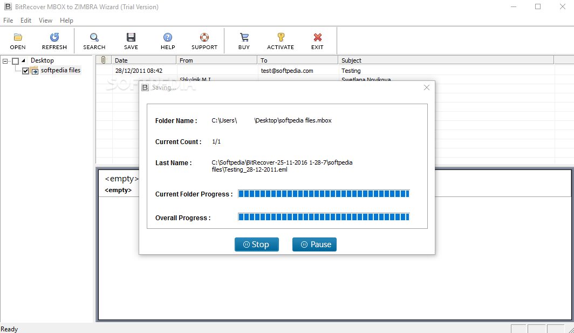Click the Activate key icon
Viewport: 574px width, 333px height.
point(281,37)
